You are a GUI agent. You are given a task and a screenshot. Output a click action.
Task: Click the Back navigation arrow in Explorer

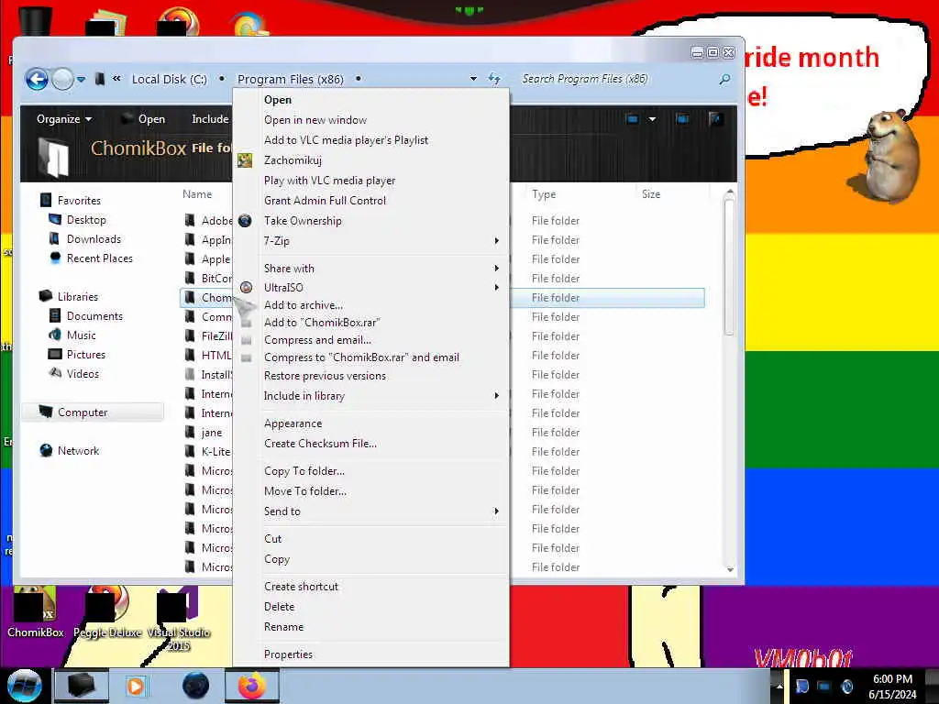tap(37, 79)
